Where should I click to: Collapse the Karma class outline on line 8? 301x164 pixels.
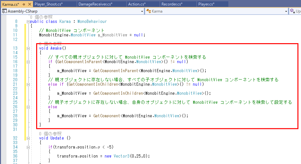tap(28, 22)
